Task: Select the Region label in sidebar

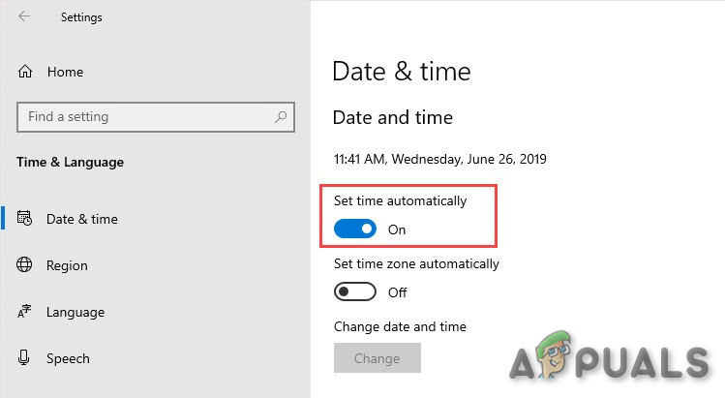Action: pos(67,265)
